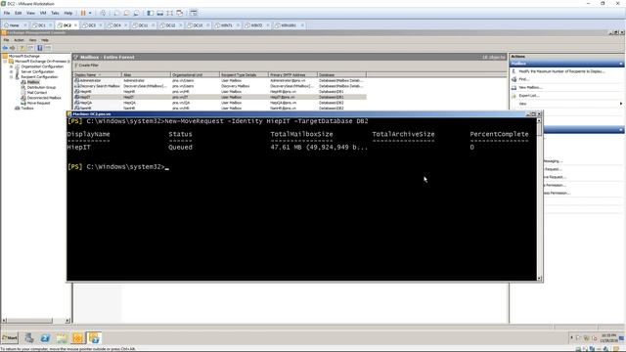Viewport: 626px width, 352px height.
Task: Collapse the Microsoft Exchange On-Premises node
Action: pyautogui.click(x=5, y=62)
